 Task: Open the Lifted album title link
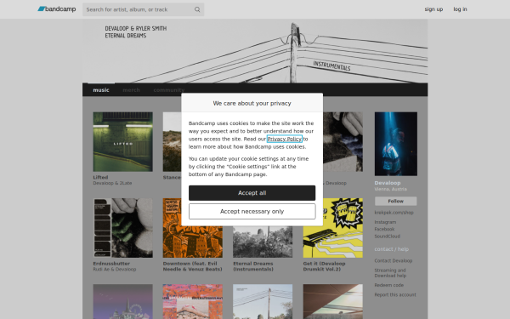point(100,178)
